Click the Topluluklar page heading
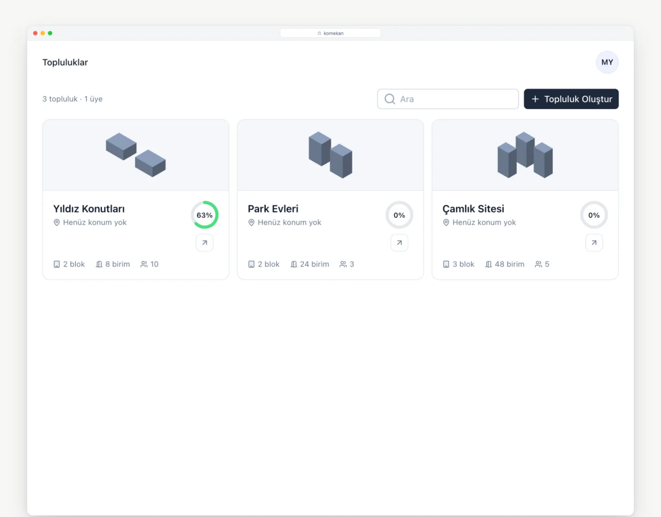Viewport: 661px width, 517px height. click(65, 62)
